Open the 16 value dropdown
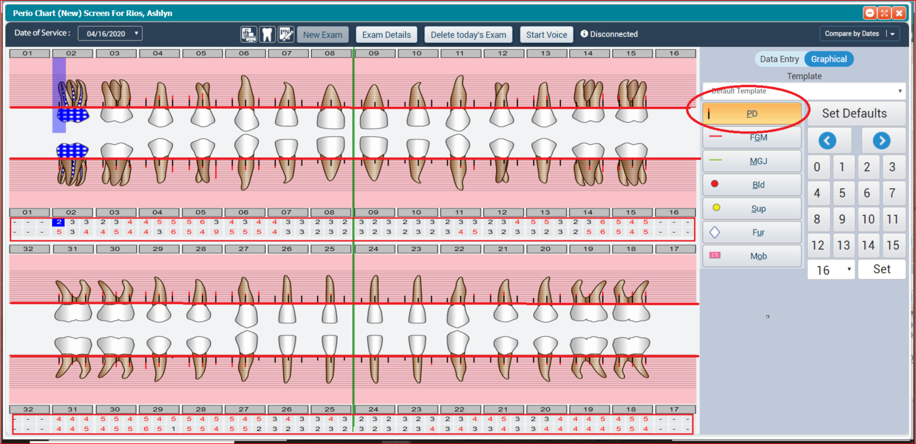 (831, 270)
